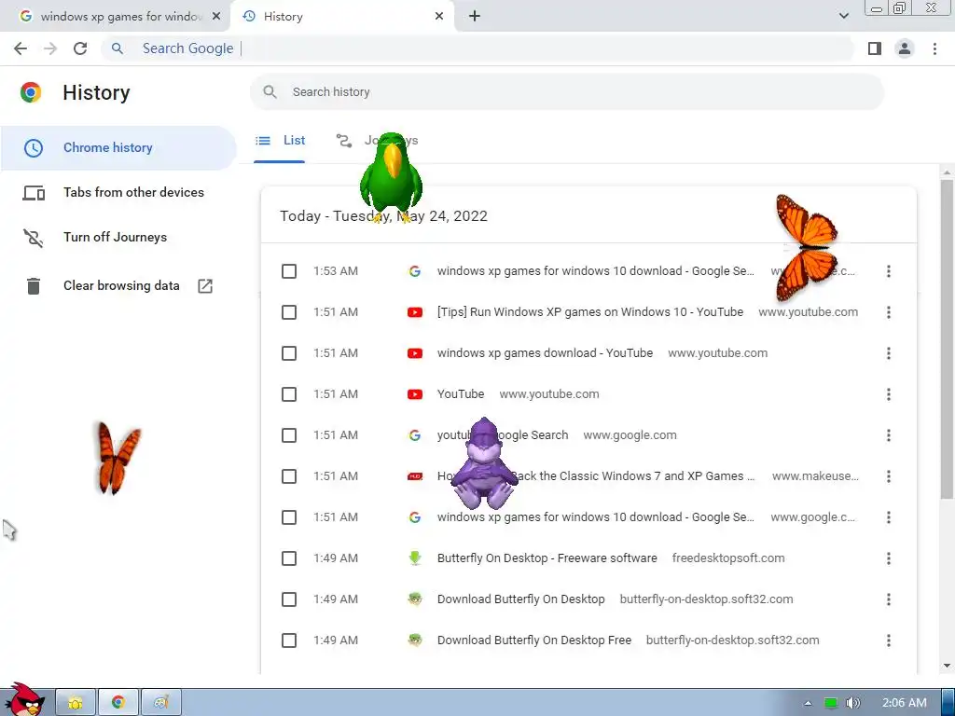Open more actions for Download Butterfly On Desktop Free
Viewport: 955px width, 716px height.
tap(889, 640)
